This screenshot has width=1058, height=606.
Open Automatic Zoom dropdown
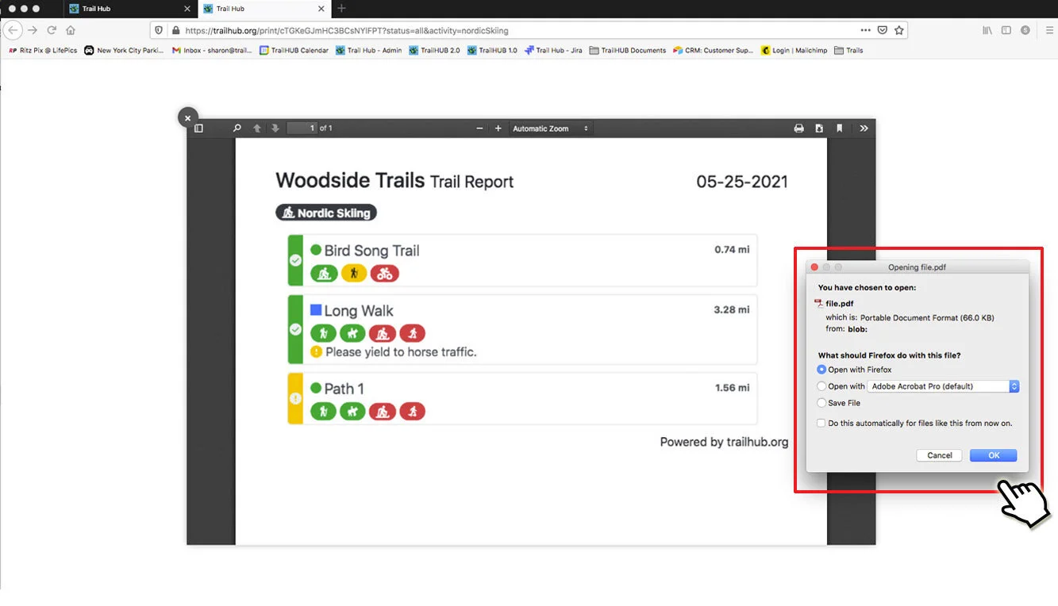[551, 128]
